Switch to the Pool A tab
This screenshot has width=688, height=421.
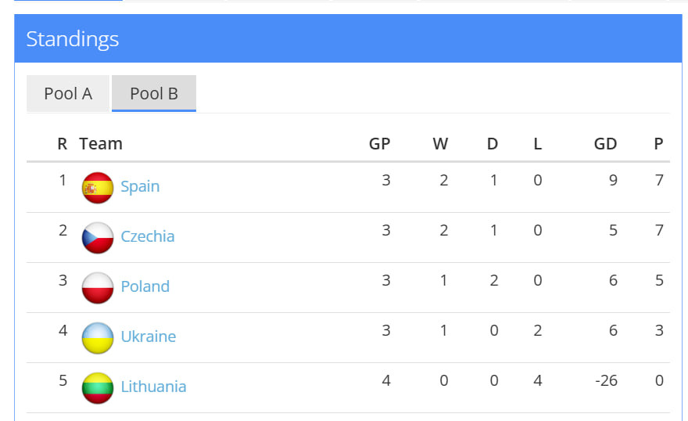(68, 94)
